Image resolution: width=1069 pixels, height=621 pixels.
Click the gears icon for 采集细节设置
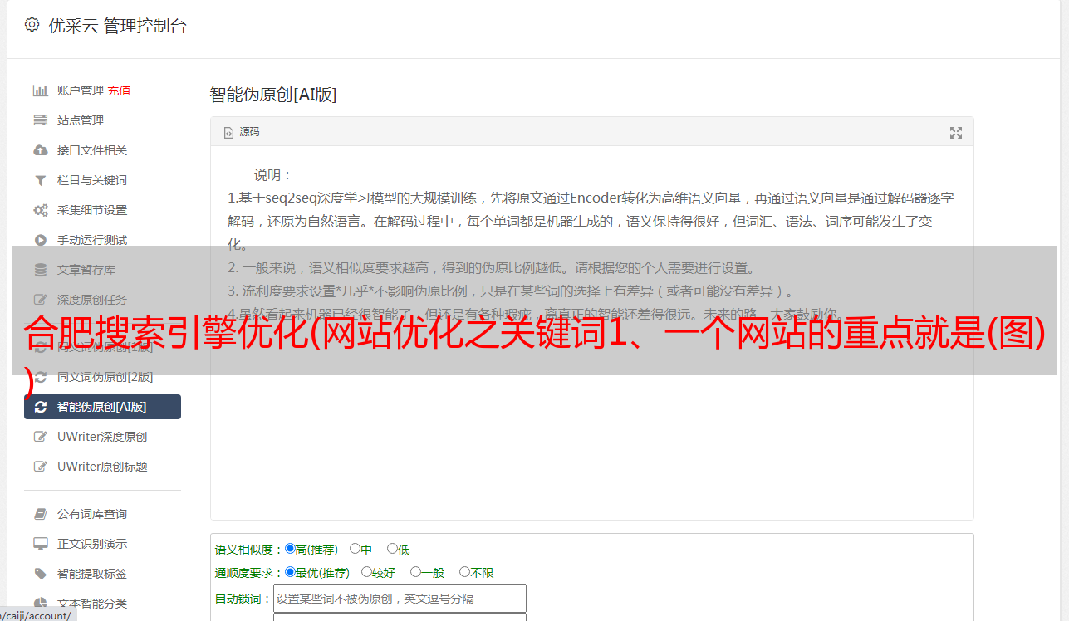click(40, 210)
